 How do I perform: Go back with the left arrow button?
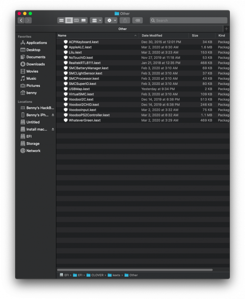[21, 20]
